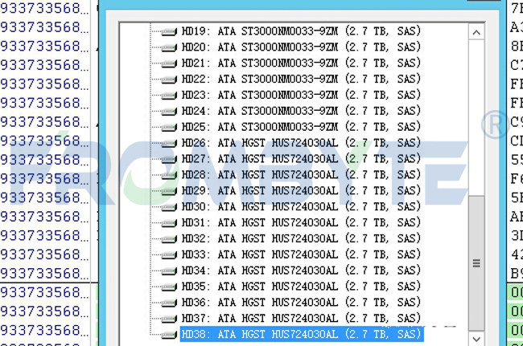Pick HD31 from the disk list
This screenshot has width=523, height=346.
click(x=302, y=223)
